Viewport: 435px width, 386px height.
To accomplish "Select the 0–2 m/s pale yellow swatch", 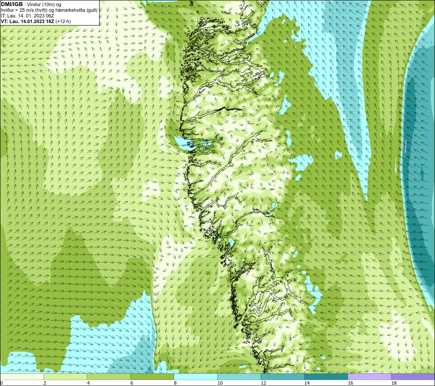I will click(22, 377).
